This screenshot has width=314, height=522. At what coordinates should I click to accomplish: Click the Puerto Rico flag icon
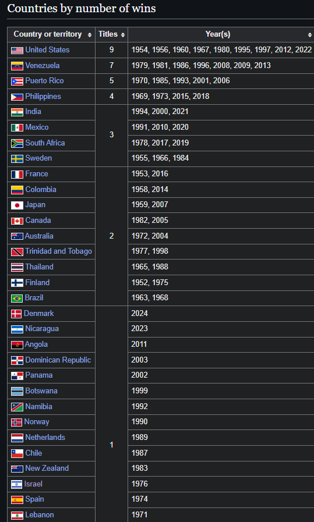pos(17,81)
